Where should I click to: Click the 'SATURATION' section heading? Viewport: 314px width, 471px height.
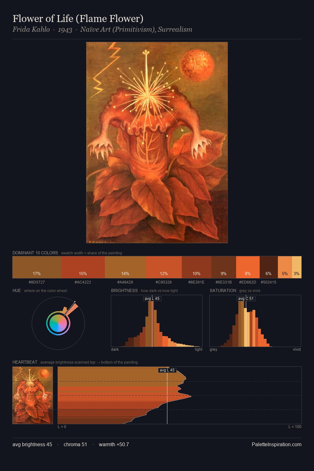point(223,290)
